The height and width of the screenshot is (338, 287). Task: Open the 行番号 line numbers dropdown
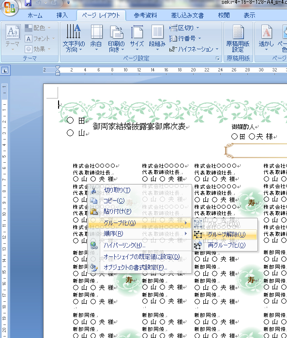tap(185, 38)
